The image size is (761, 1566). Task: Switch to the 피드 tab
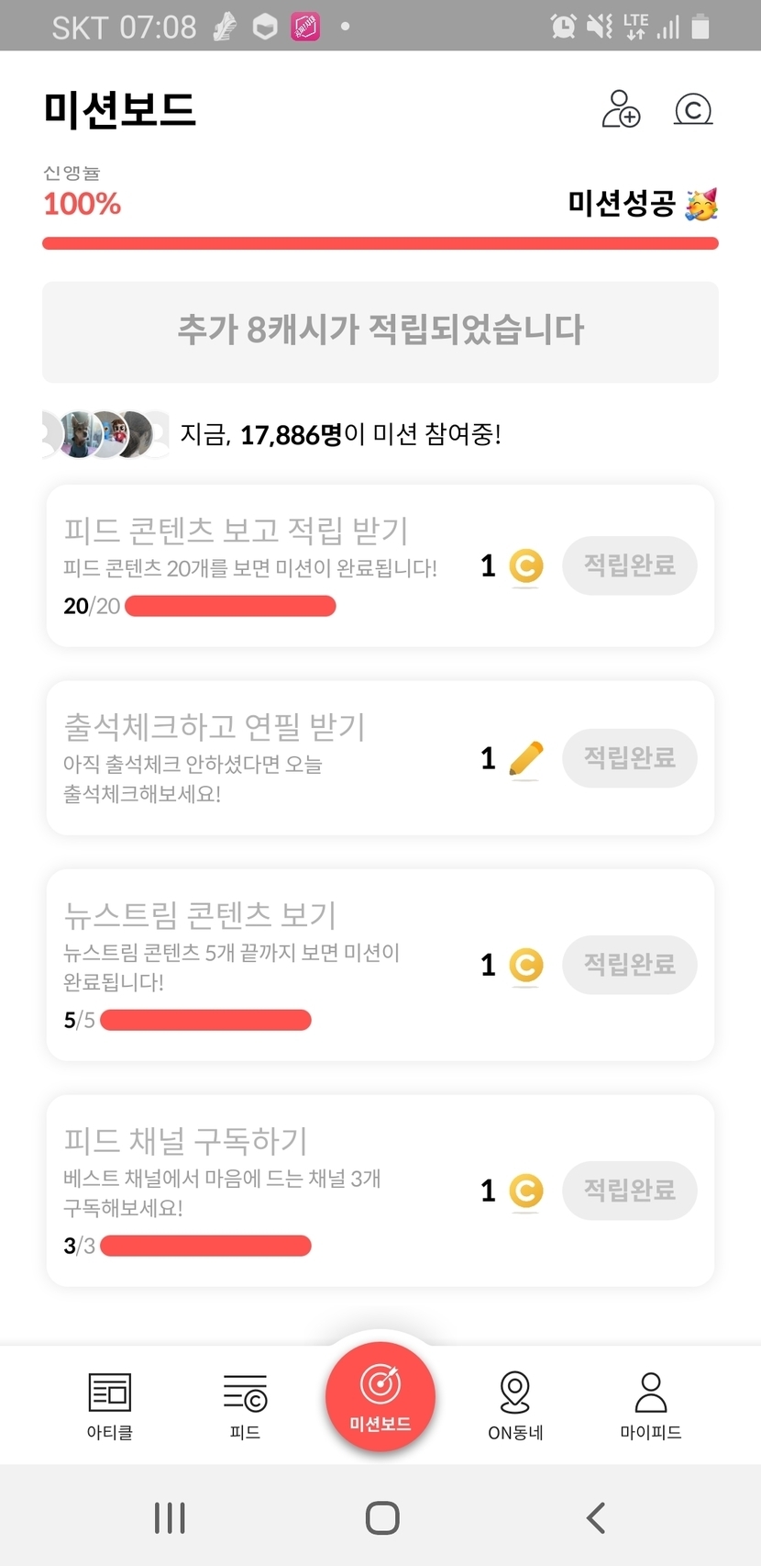point(245,1404)
